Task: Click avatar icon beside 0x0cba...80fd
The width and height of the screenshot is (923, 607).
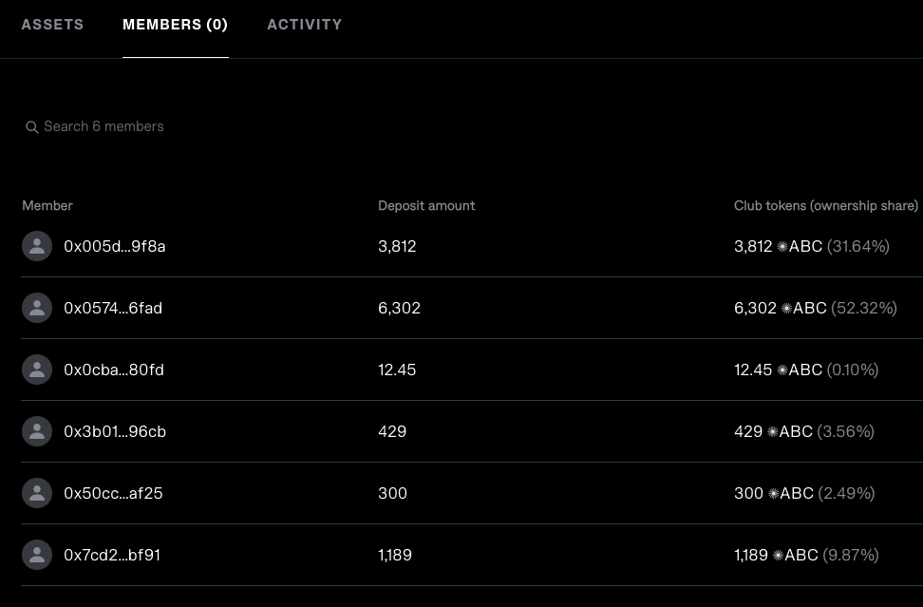Action: [37, 370]
